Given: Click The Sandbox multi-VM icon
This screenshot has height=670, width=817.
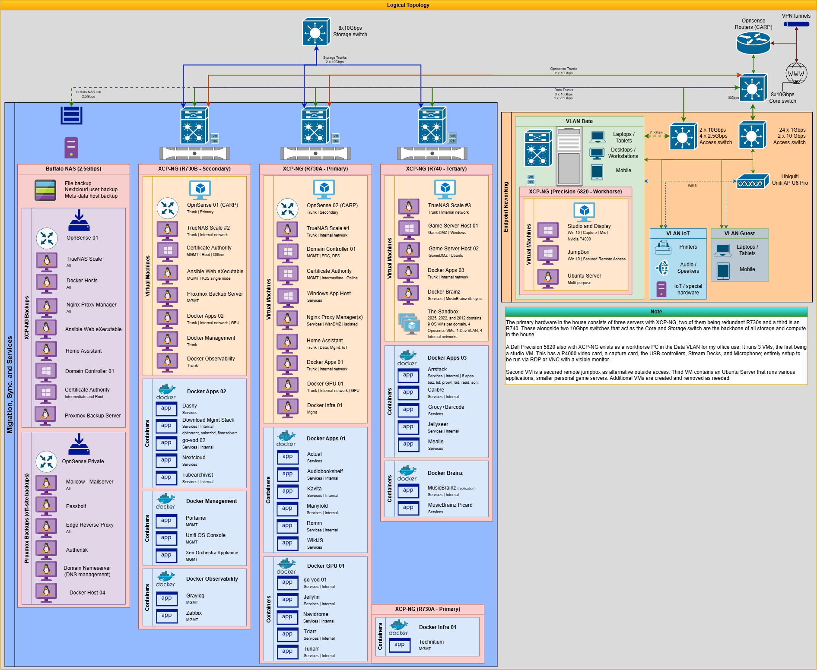Looking at the screenshot, I should (409, 324).
